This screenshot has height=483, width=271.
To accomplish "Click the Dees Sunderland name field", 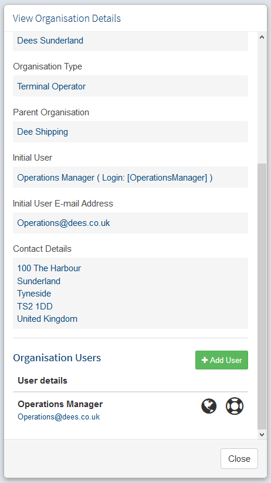I will (130, 41).
